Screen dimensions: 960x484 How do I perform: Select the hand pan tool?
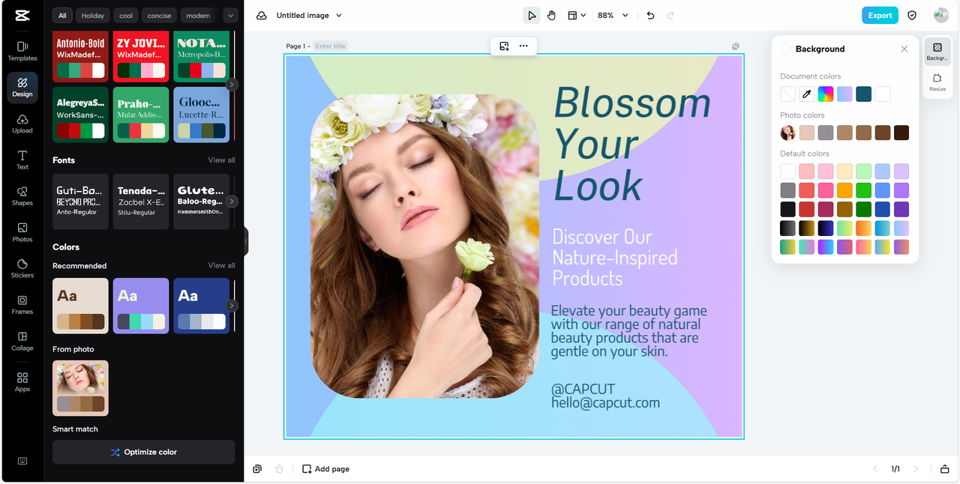pyautogui.click(x=551, y=15)
